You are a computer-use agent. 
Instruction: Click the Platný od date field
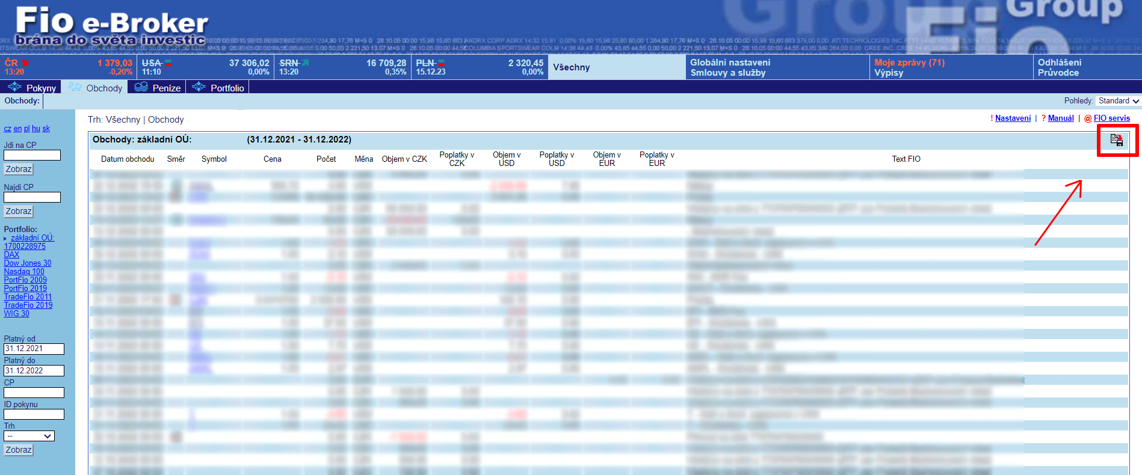pos(34,349)
